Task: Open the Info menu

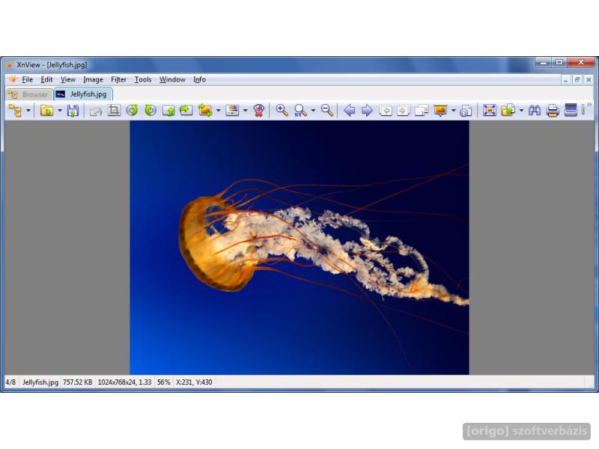Action: [x=199, y=80]
